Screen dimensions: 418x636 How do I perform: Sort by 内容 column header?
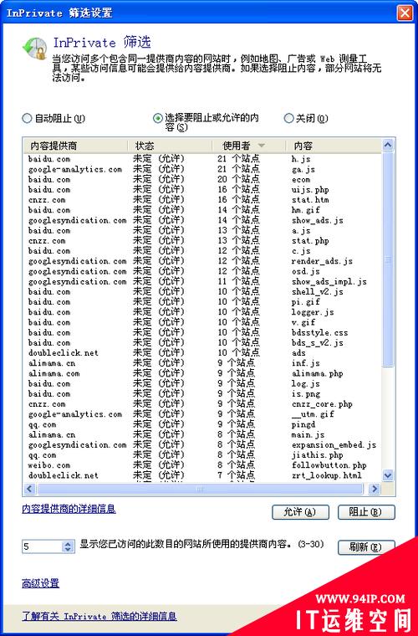[334, 146]
